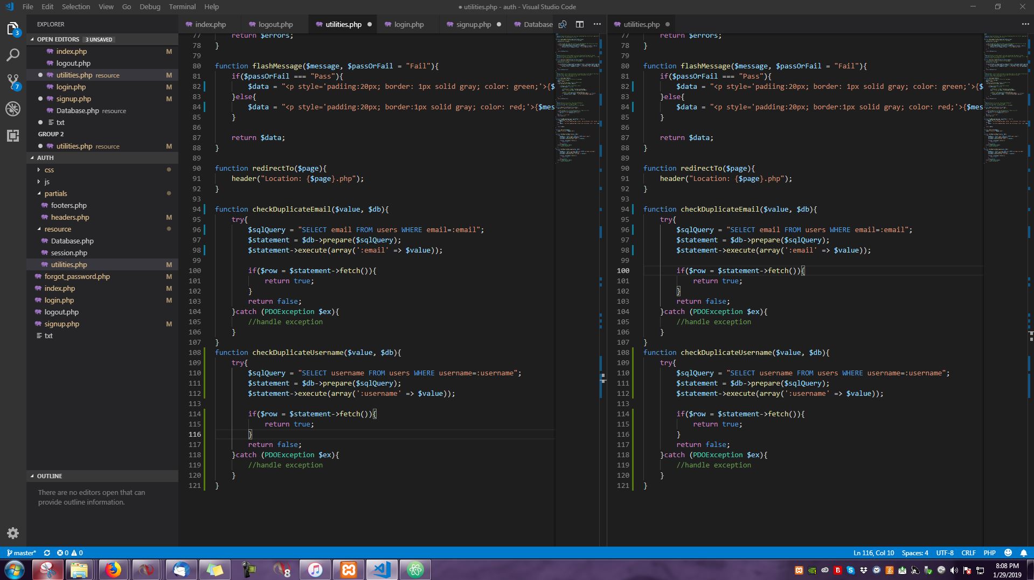Expand the OUTLINE panel header

pyautogui.click(x=49, y=476)
